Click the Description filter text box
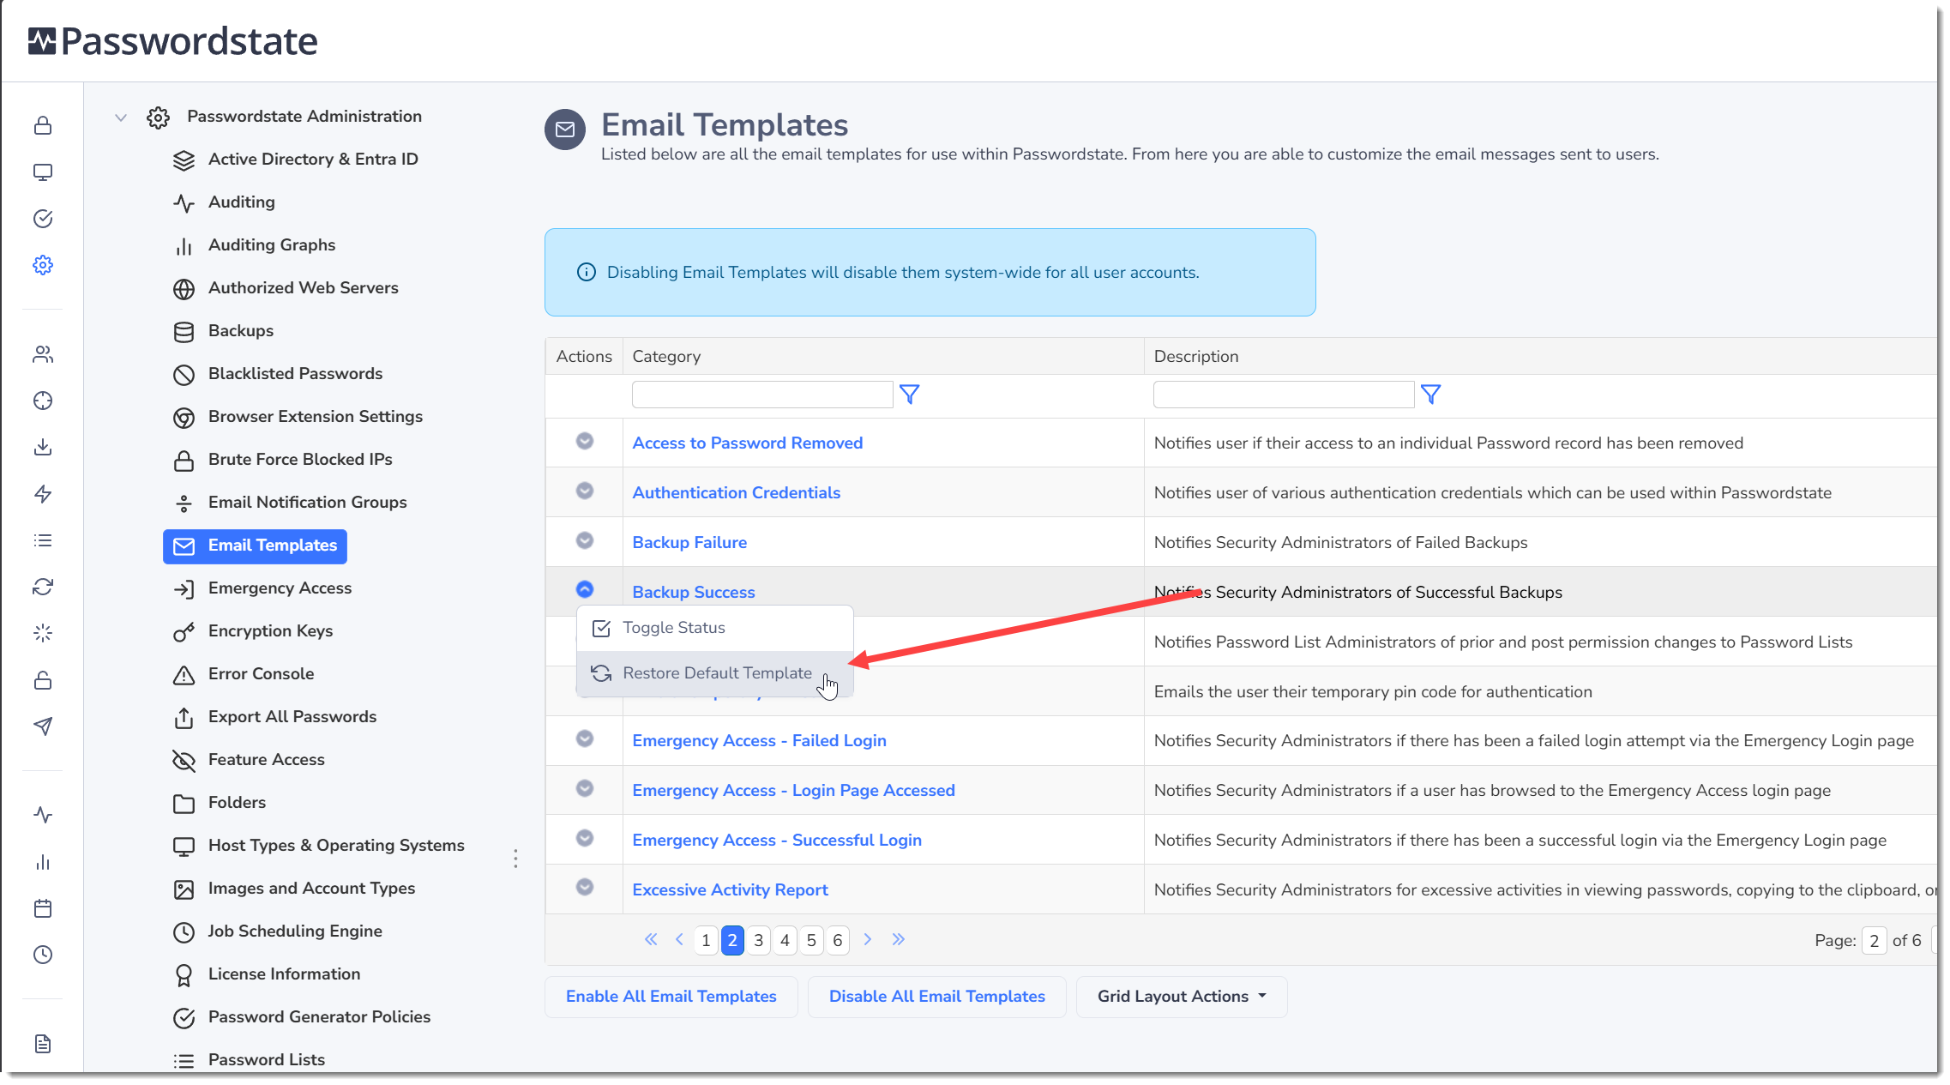The height and width of the screenshot is (1085, 1950). click(x=1284, y=395)
